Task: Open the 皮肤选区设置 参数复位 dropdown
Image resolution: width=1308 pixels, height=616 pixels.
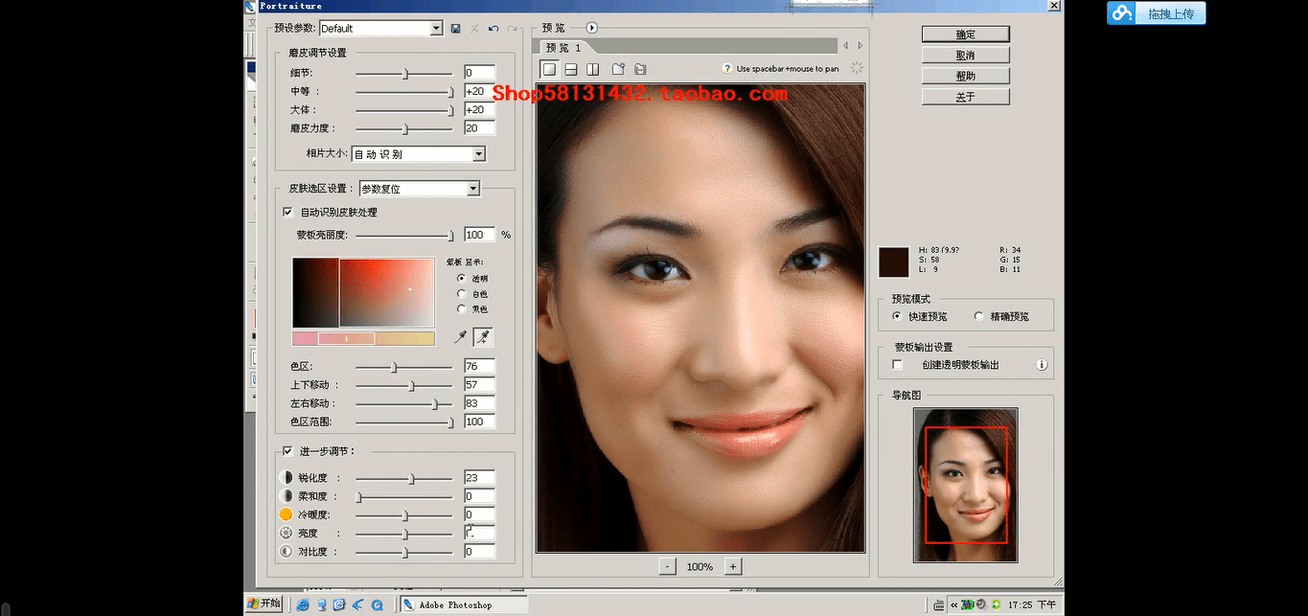Action: pyautogui.click(x=420, y=189)
